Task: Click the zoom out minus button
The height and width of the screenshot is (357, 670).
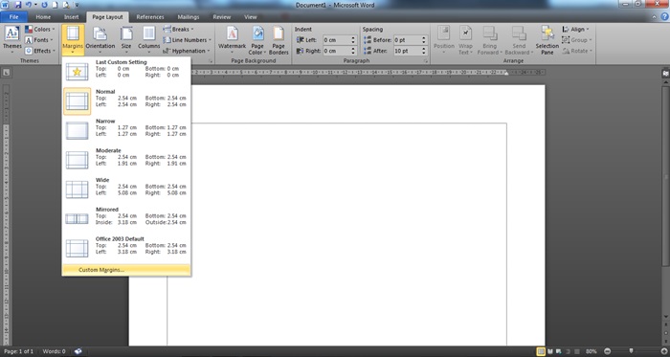Action: tap(607, 351)
